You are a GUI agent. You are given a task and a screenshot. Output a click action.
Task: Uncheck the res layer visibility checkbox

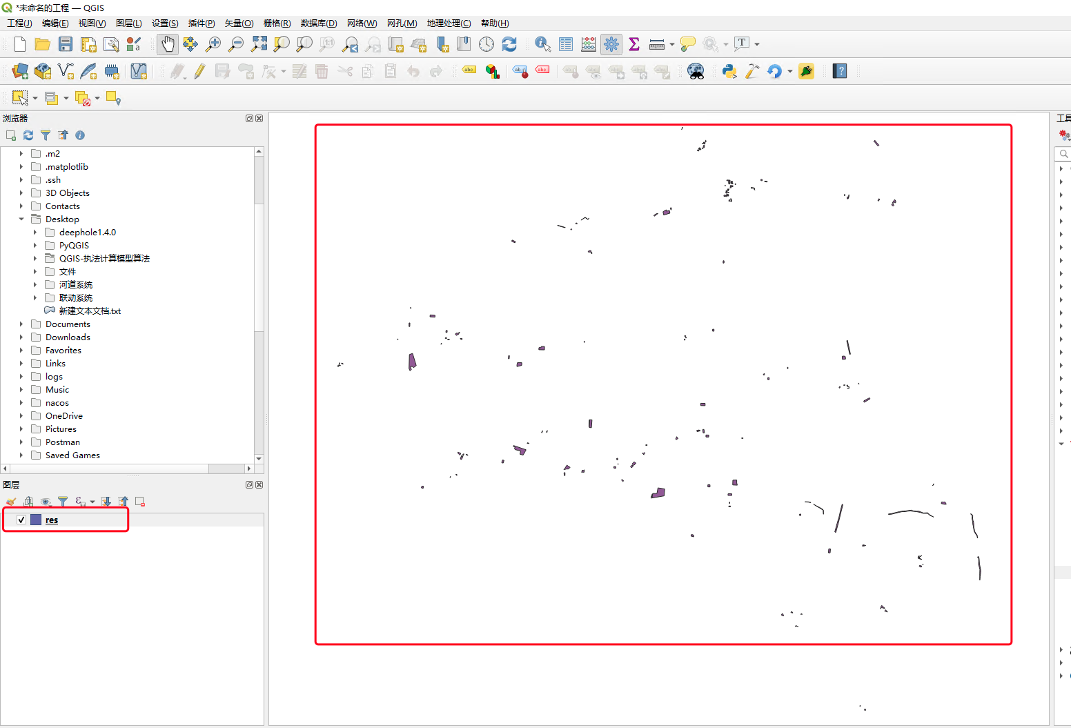click(21, 520)
